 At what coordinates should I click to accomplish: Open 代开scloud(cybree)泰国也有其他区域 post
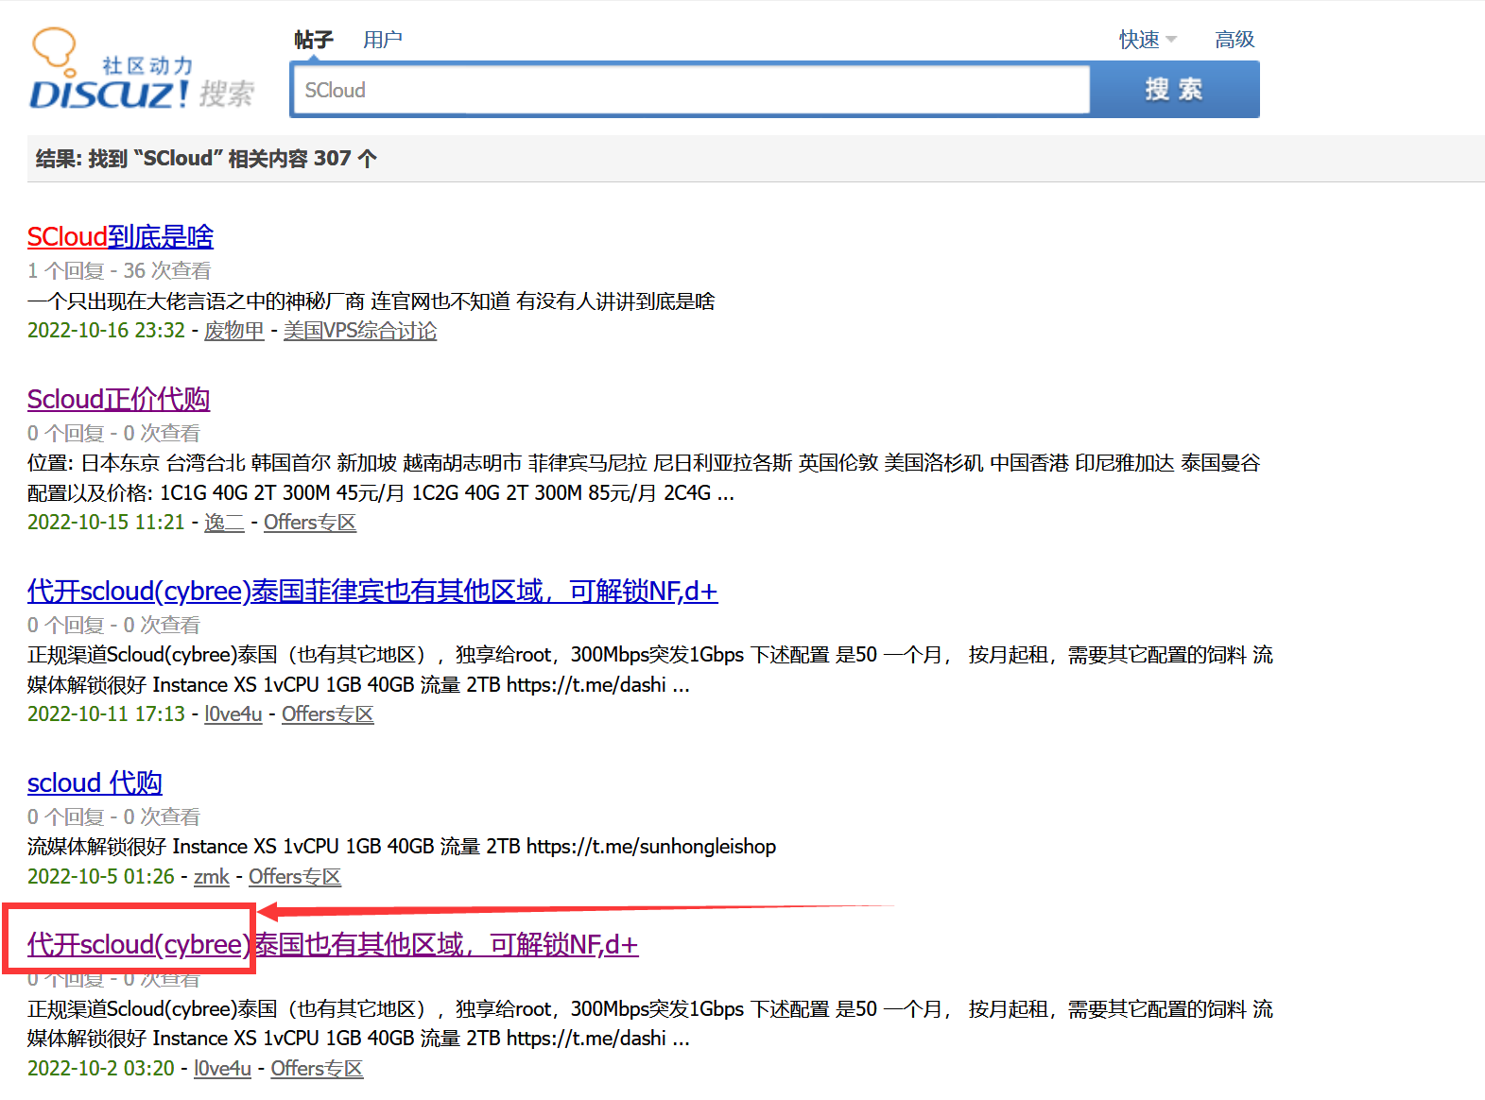point(333,944)
